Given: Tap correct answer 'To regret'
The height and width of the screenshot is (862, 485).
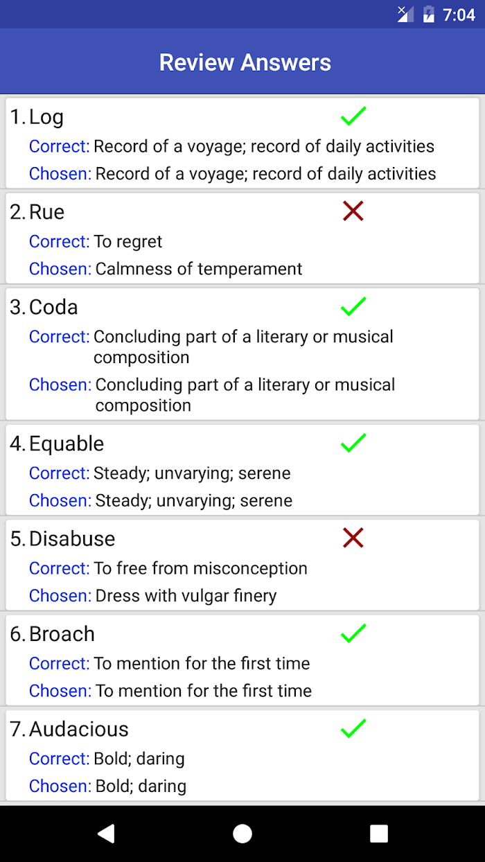Looking at the screenshot, I should [x=128, y=242].
